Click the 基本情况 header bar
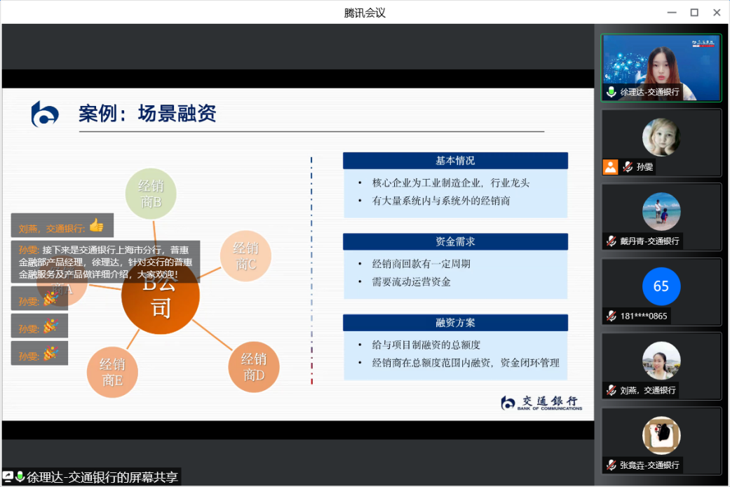The width and height of the screenshot is (730, 487). tap(455, 161)
